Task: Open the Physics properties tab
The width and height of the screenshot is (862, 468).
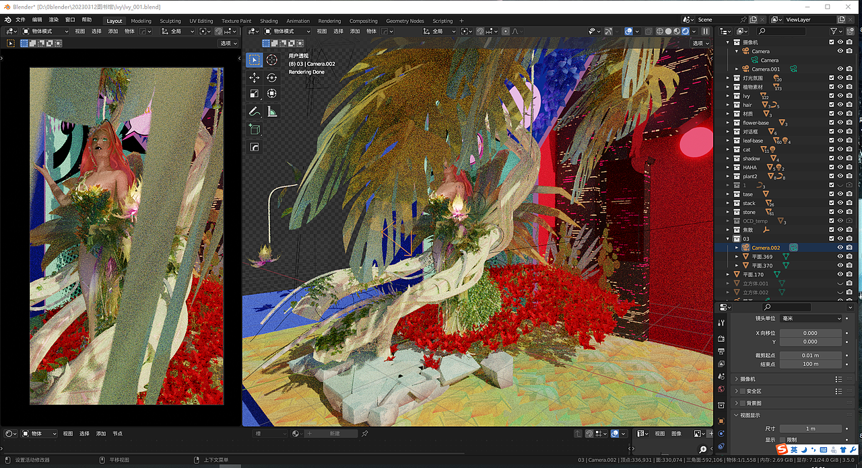Action: [x=721, y=434]
